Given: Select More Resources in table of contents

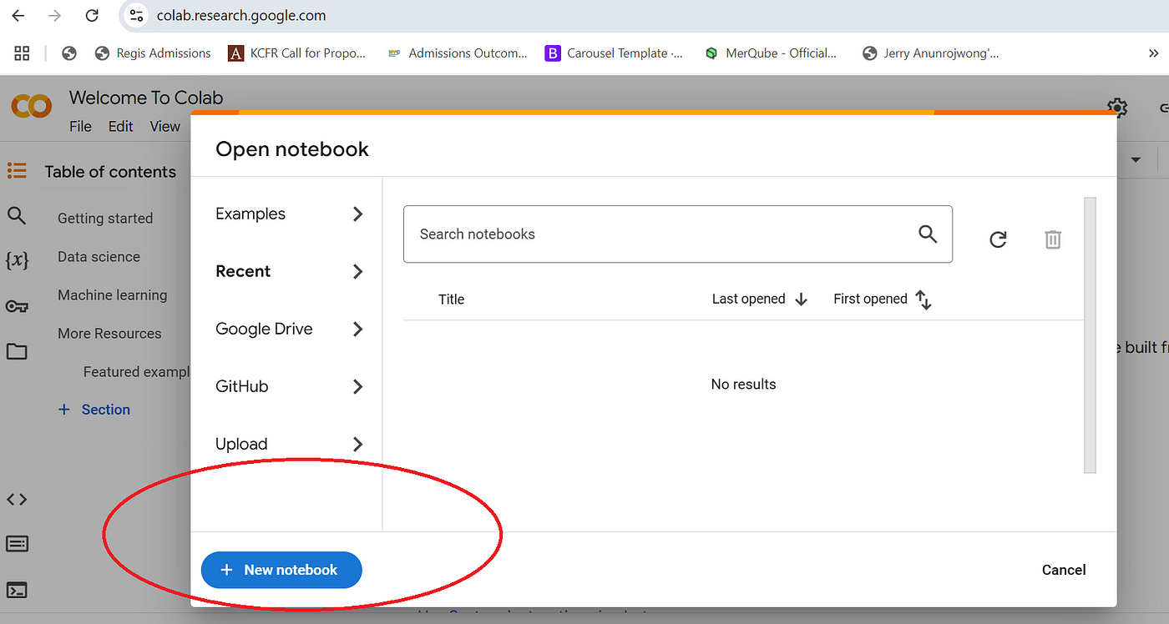Looking at the screenshot, I should [109, 334].
